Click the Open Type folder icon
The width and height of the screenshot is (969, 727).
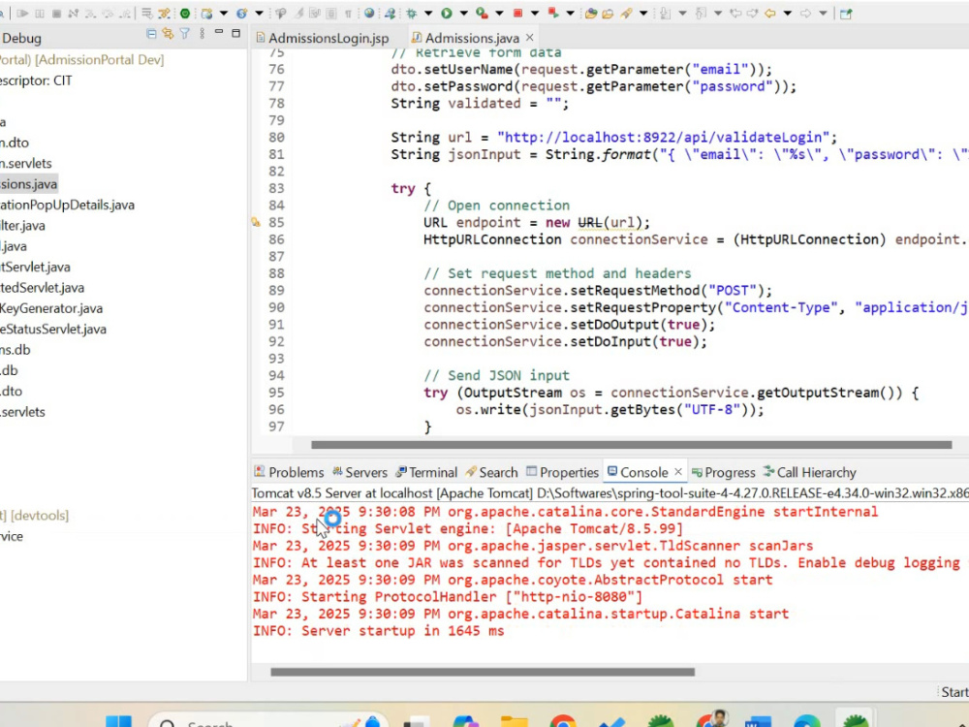point(591,13)
